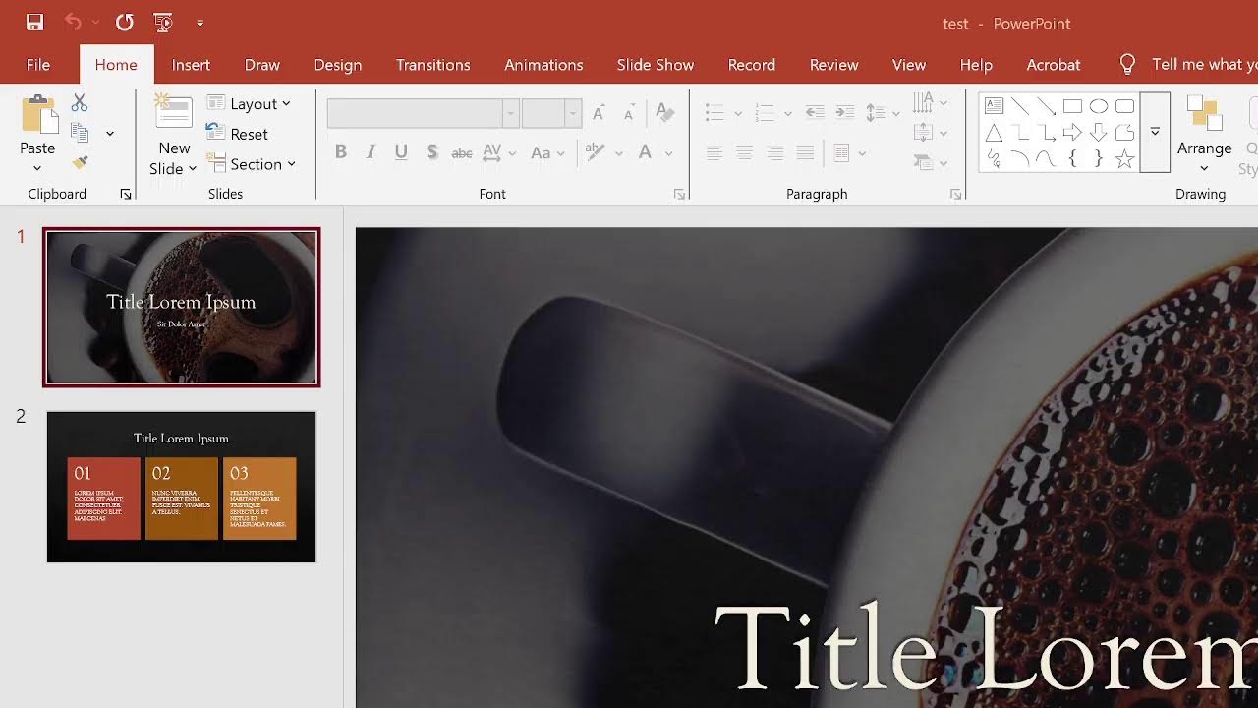1258x708 pixels.
Task: Justify paragraph text
Action: 806,152
